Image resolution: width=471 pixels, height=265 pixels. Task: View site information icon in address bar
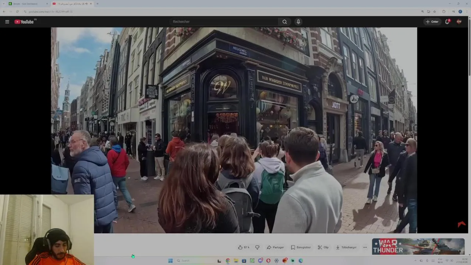tap(25, 11)
